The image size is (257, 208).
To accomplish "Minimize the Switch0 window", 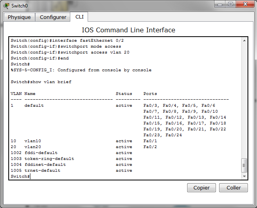I will tap(220, 4).
